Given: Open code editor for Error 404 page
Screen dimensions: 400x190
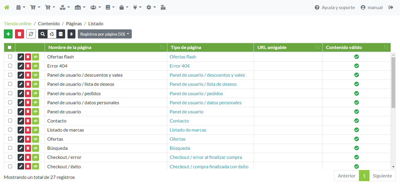Looking at the screenshot, I should pos(36,66).
